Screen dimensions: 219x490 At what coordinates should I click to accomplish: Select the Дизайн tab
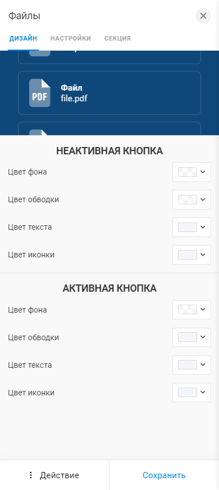pyautogui.click(x=24, y=38)
